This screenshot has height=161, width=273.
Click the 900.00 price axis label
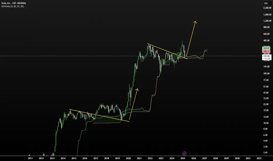(x=266, y=27)
